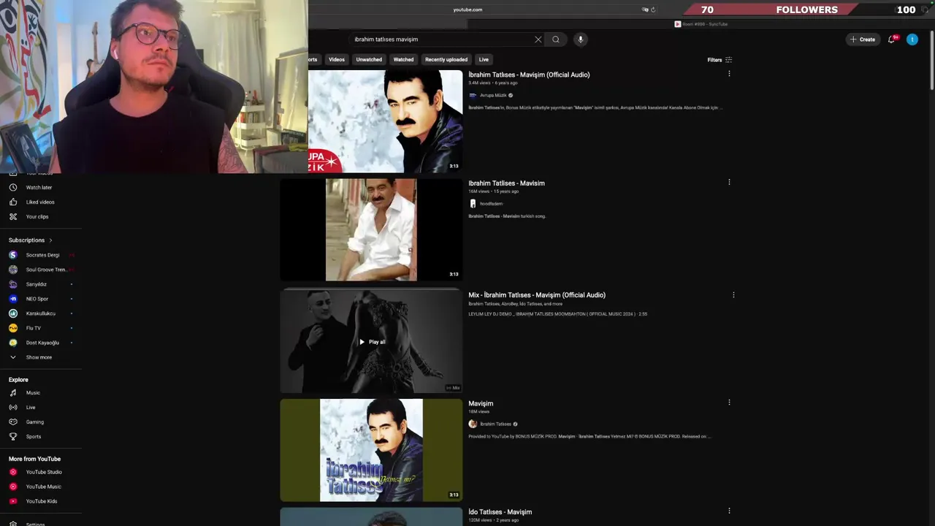Select the Recently uploaded chip
The height and width of the screenshot is (526, 935).
pos(446,60)
